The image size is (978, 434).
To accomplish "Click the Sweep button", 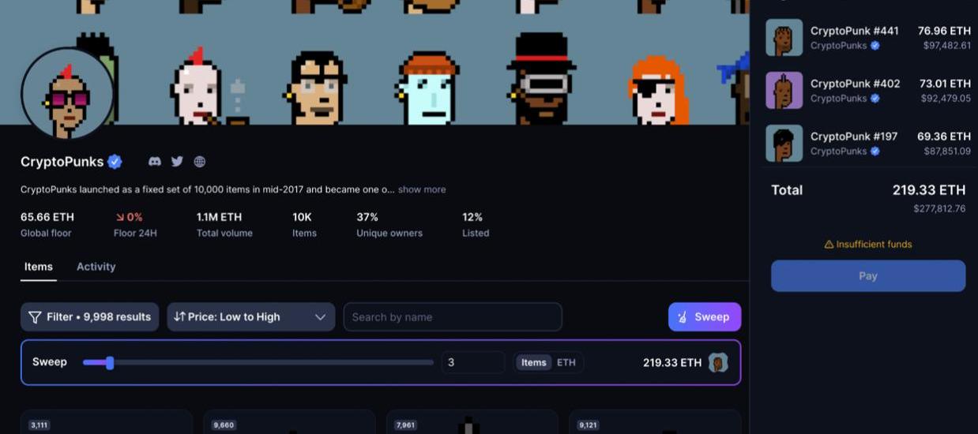I will (x=705, y=316).
